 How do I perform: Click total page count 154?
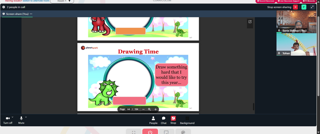pyautogui.click(x=136, y=109)
